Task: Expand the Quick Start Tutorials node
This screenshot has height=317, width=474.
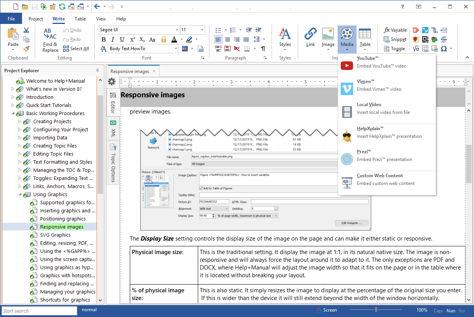Action: tap(13, 105)
